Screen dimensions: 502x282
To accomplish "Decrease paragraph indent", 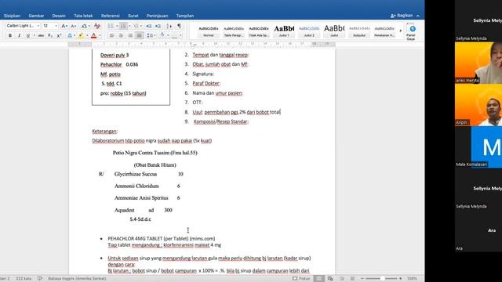I will [149, 26].
